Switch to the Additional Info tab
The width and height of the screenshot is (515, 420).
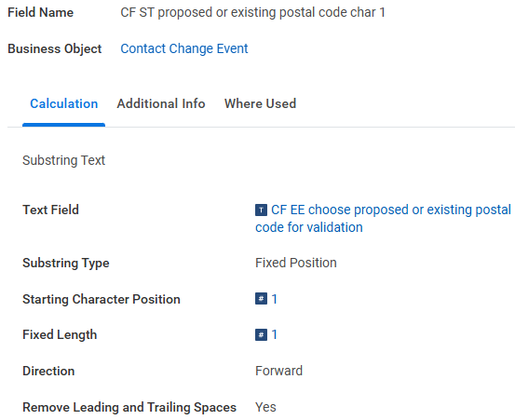(x=161, y=103)
